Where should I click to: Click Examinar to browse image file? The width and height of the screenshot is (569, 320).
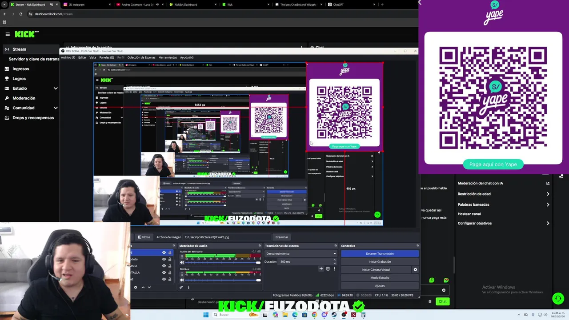[x=281, y=237]
